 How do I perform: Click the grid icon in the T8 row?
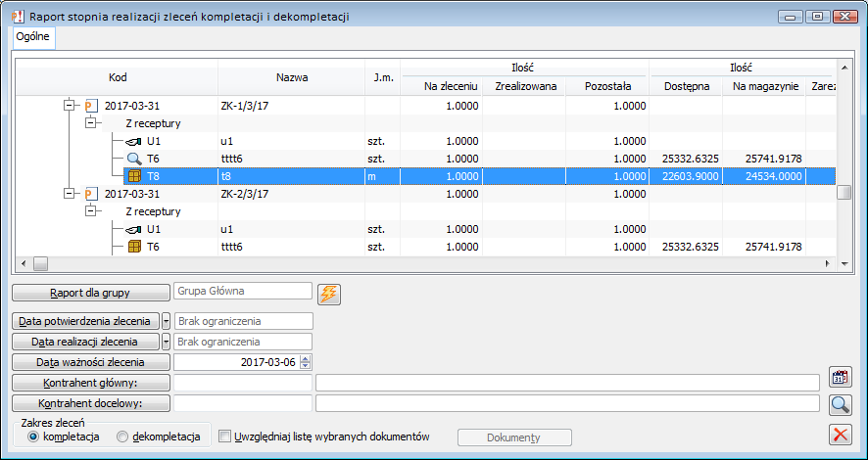click(x=134, y=176)
